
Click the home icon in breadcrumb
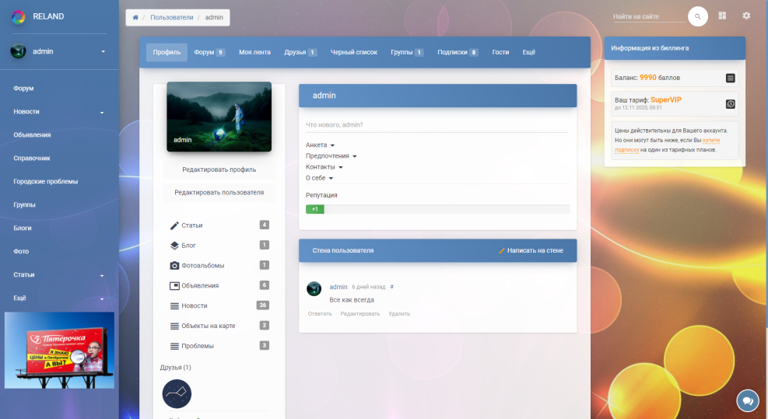click(136, 17)
